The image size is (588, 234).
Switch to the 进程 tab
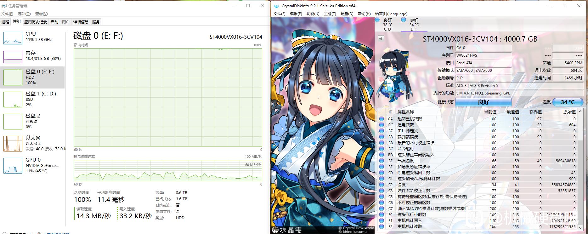tap(5, 22)
